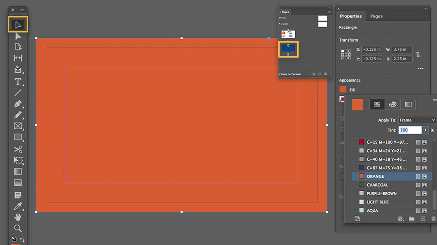Select the Eyedropper tool
Viewport: 437px width, 245px height.
[x=18, y=206]
